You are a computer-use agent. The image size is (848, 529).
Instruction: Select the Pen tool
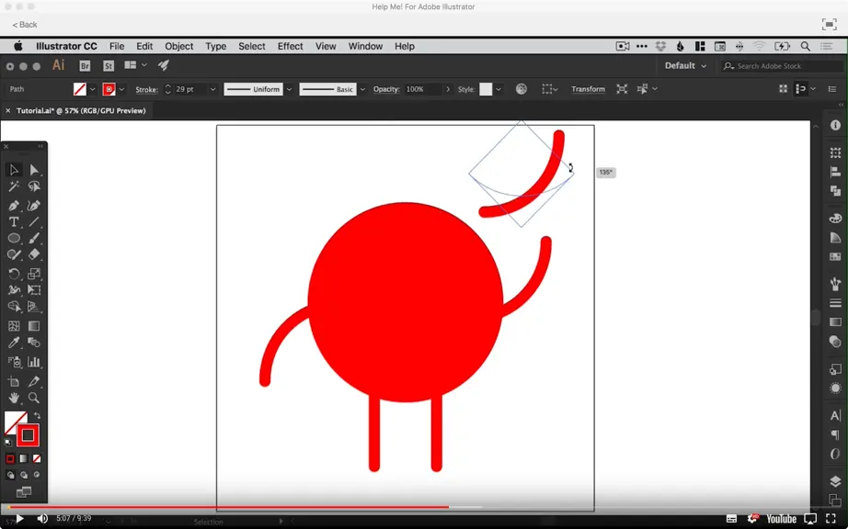(x=14, y=206)
